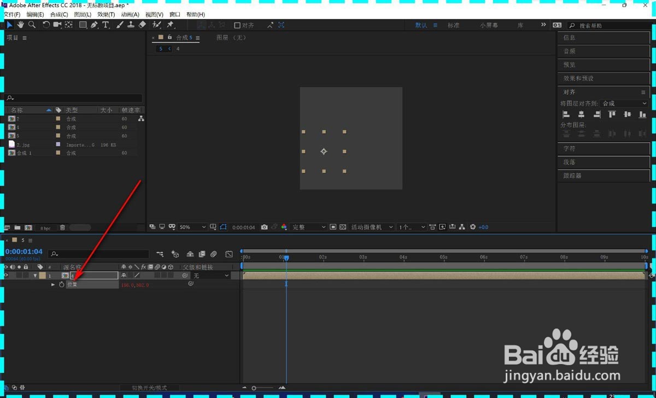Open the align-to 合成 dropdown
This screenshot has width=656, height=398.
[624, 103]
